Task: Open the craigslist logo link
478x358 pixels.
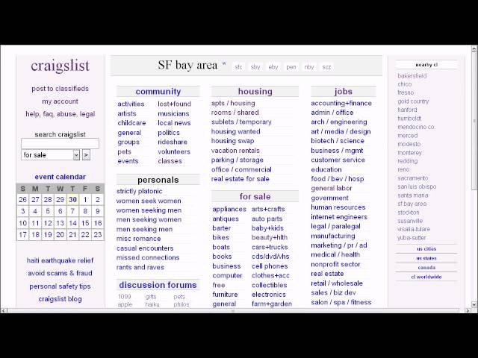Action: coord(60,66)
